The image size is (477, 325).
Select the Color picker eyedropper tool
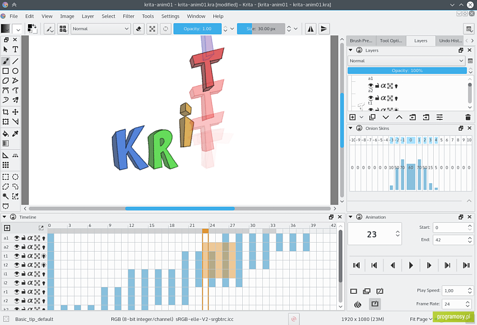pos(15,133)
